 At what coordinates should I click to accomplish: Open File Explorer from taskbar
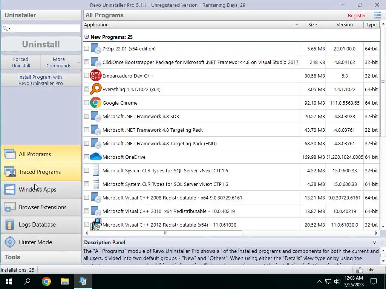pyautogui.click(x=64, y=281)
